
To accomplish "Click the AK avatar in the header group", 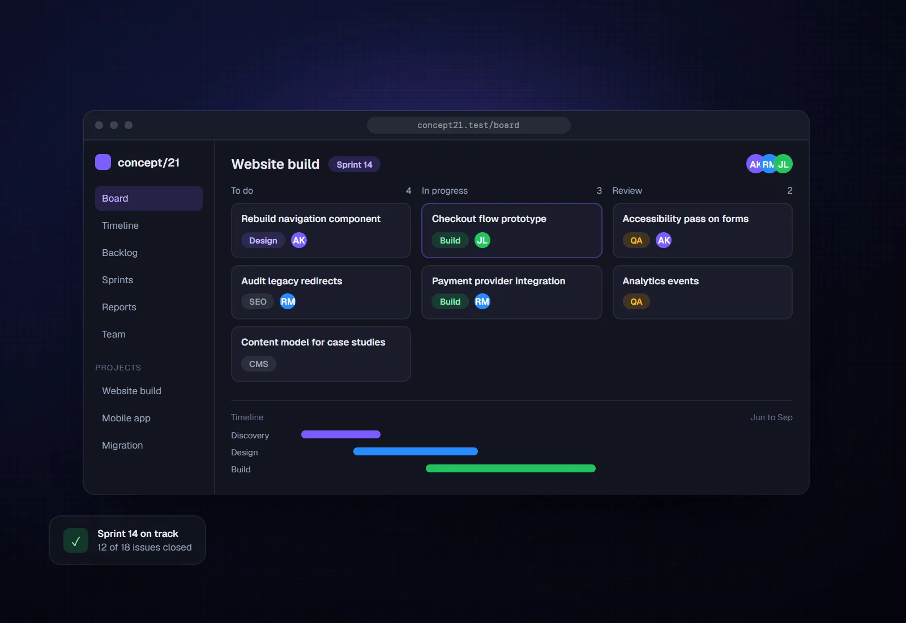I will pos(754,164).
